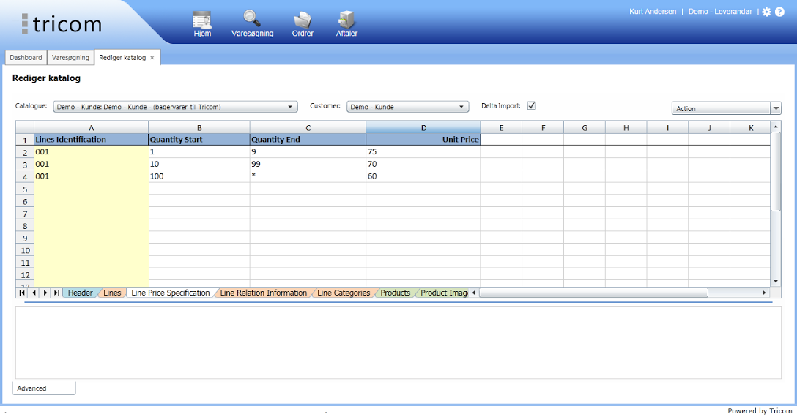This screenshot has height=417, width=797.
Task: Click the Demo - Leverandør link
Action: pyautogui.click(x=720, y=11)
